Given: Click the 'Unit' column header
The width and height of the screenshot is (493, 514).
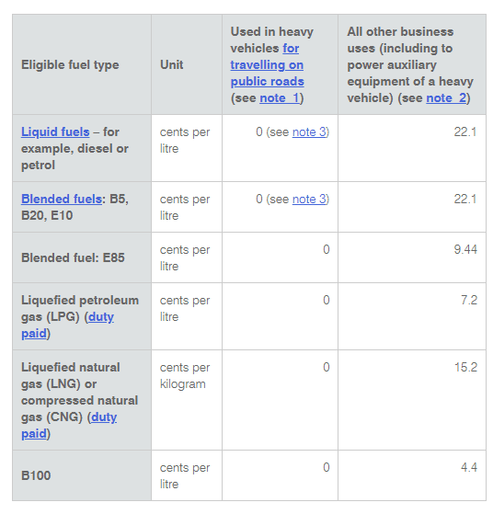Looking at the screenshot, I should 172,65.
